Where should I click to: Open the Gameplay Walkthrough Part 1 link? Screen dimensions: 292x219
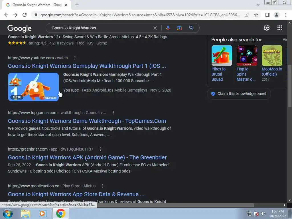(87, 66)
